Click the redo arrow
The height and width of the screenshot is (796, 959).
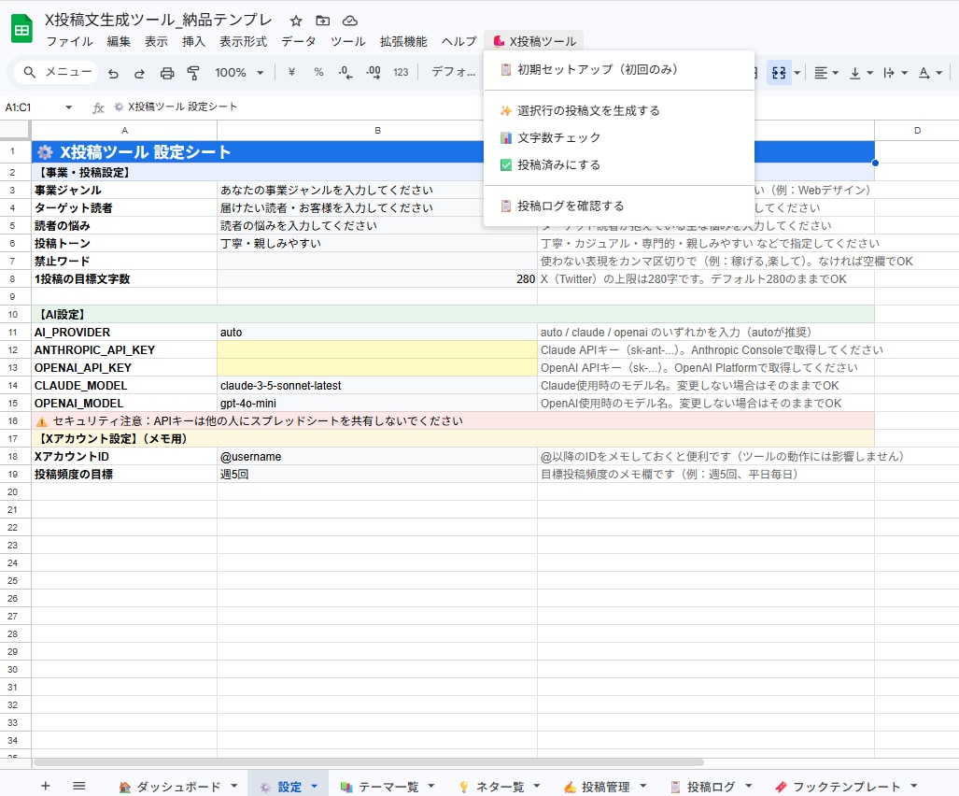tap(139, 73)
